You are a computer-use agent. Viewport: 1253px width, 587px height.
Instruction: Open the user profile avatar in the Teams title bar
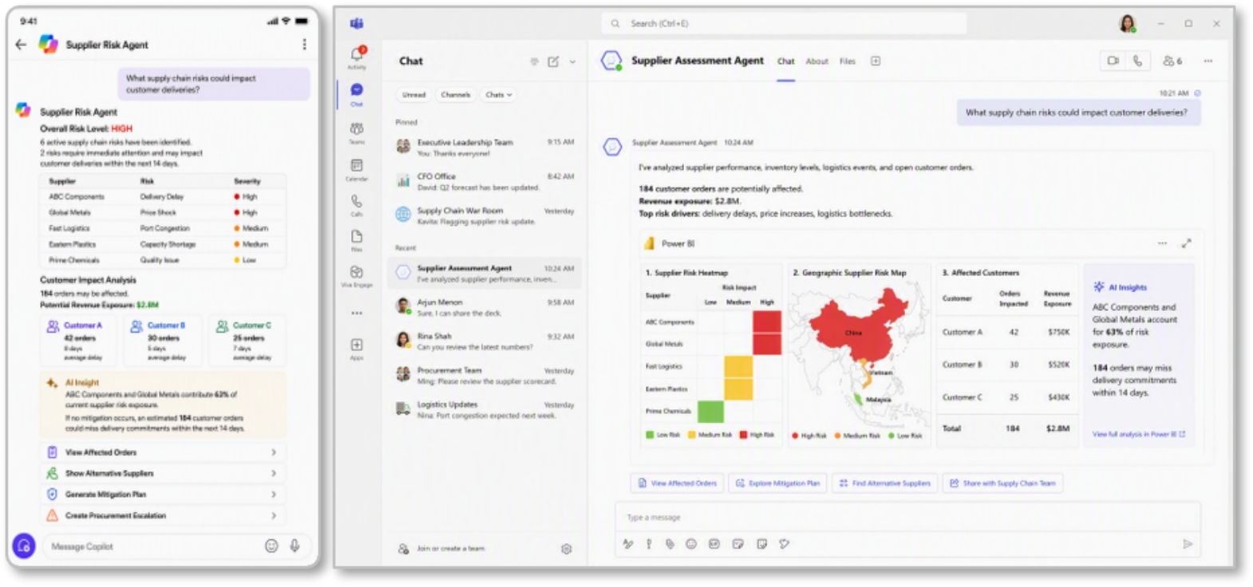coord(1128,24)
